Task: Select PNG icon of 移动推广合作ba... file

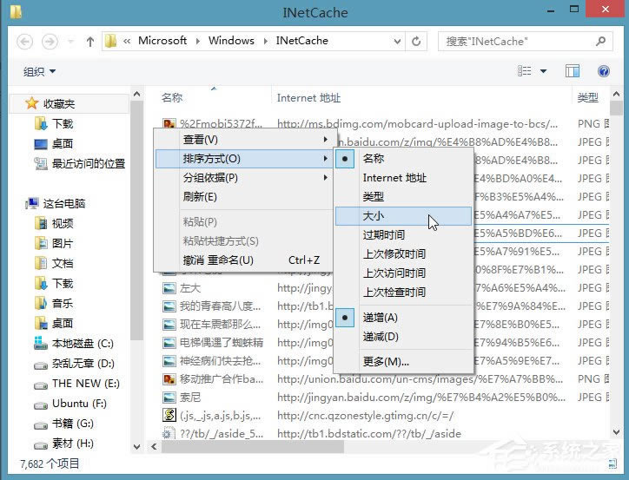Action: tap(169, 378)
